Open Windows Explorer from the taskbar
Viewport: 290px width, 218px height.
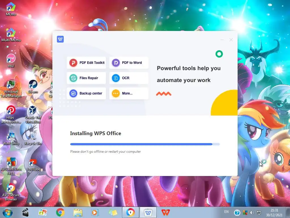78,212
